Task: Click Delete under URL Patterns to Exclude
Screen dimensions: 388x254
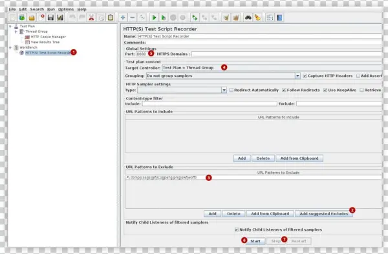Action: pos(233,214)
